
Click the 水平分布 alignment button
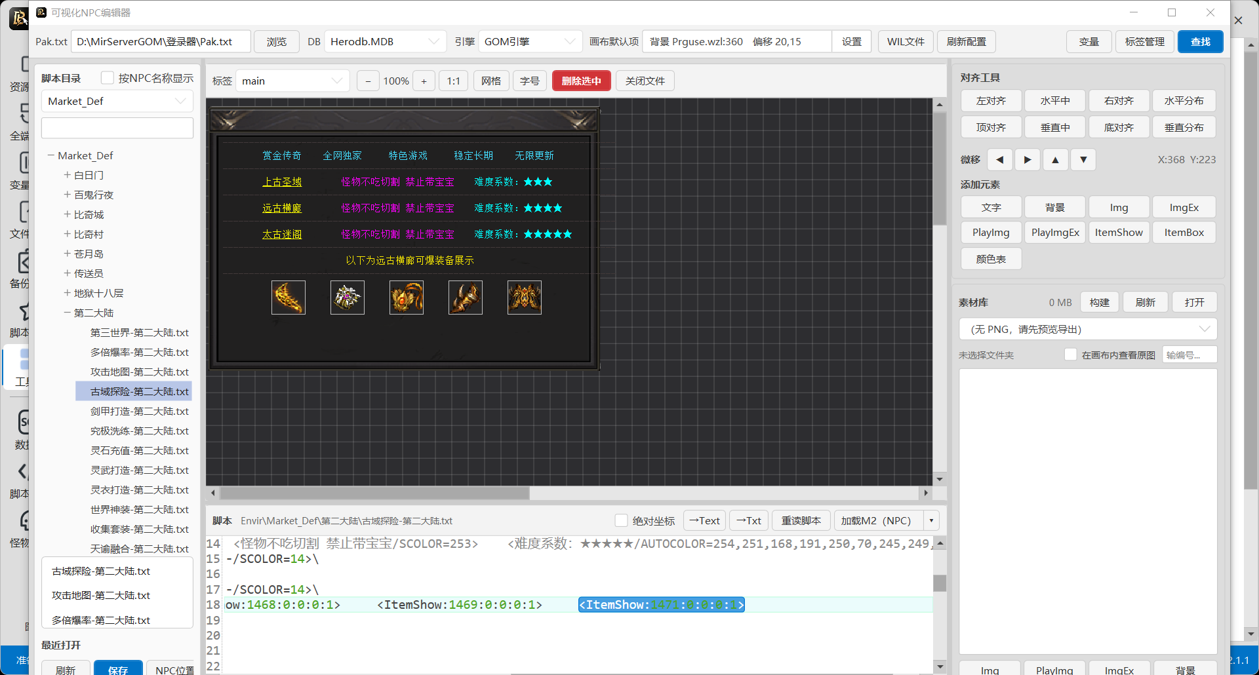coord(1184,101)
